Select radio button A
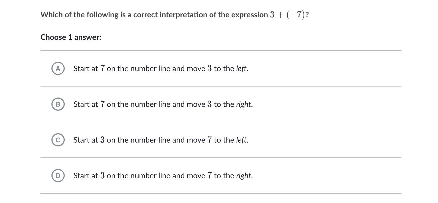 pos(58,68)
